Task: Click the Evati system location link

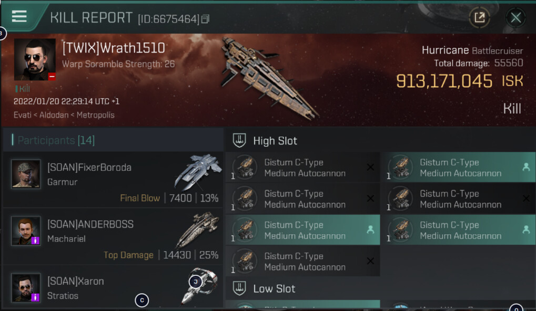Action: (x=22, y=115)
